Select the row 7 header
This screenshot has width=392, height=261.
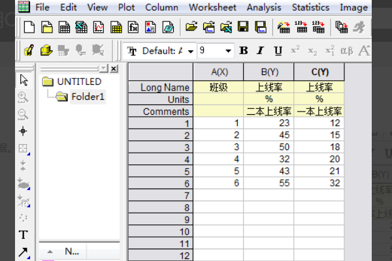click(159, 196)
